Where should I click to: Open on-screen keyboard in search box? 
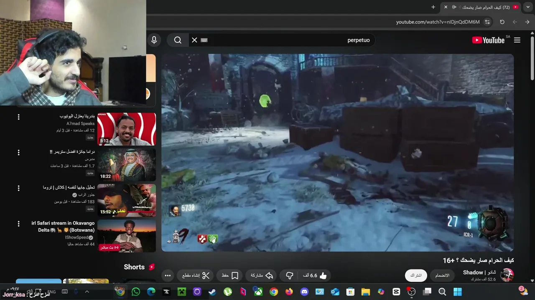pyautogui.click(x=204, y=40)
